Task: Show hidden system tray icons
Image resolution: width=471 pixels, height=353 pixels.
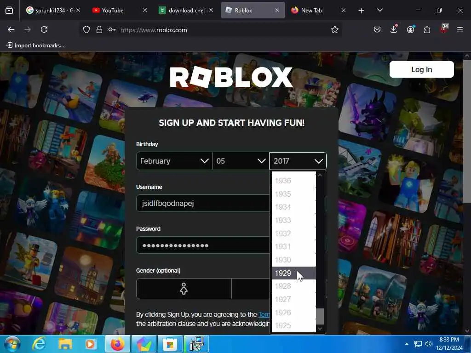Action: click(407, 344)
